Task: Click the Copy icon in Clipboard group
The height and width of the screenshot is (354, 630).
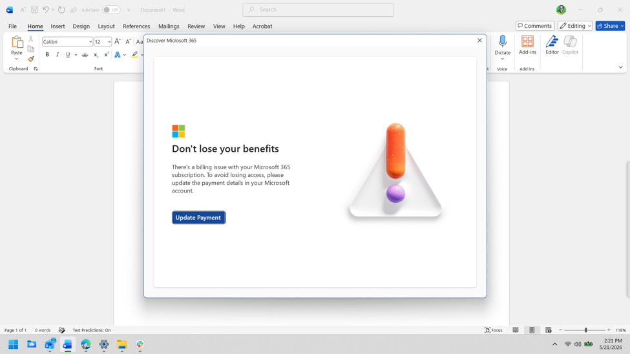Action: coord(31,49)
